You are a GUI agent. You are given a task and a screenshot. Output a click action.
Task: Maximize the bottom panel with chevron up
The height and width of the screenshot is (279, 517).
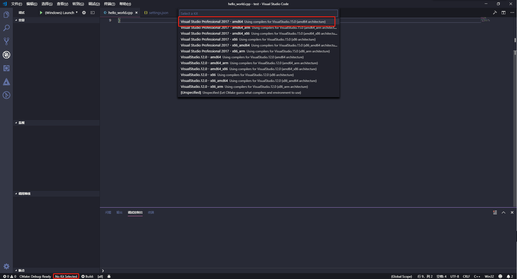pos(504,212)
